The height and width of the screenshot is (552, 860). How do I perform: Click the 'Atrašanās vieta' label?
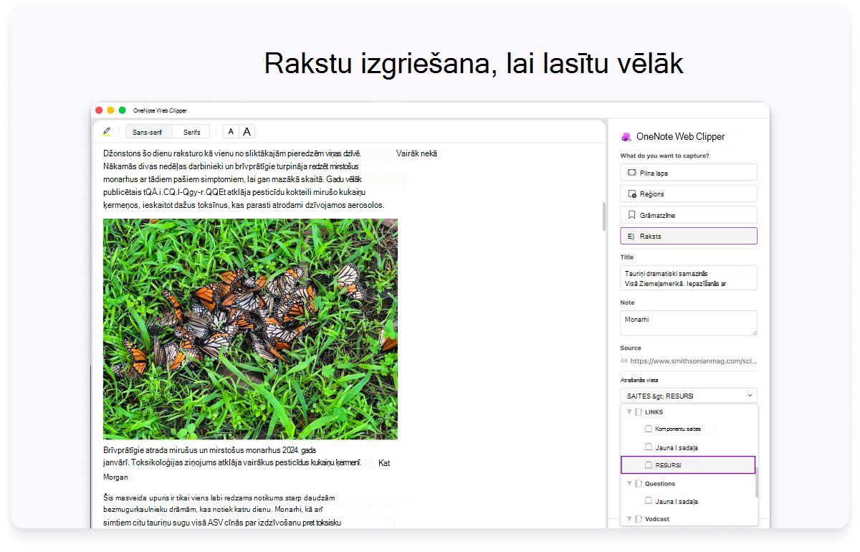click(x=639, y=380)
